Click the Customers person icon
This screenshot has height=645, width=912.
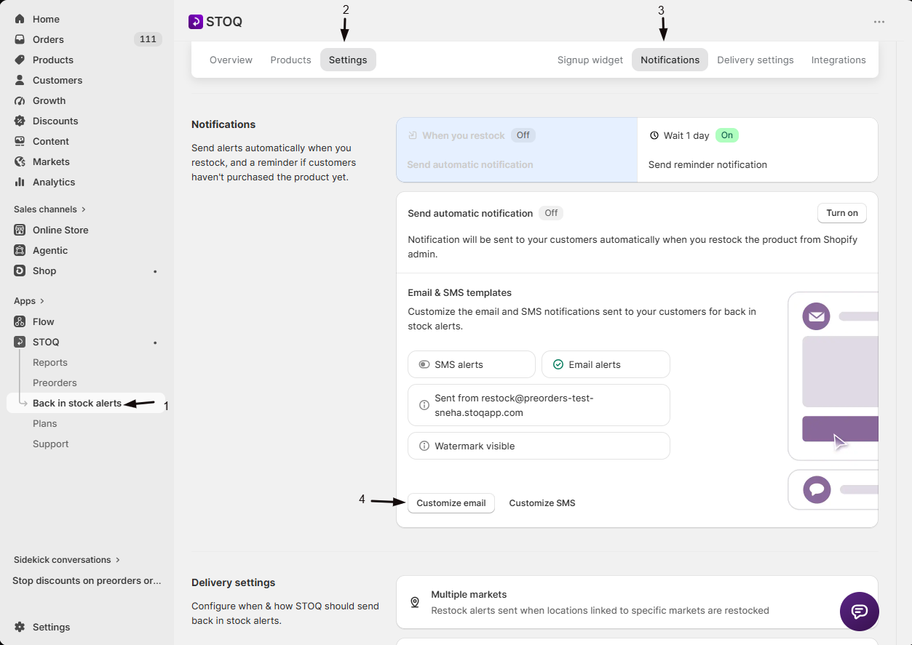point(20,80)
